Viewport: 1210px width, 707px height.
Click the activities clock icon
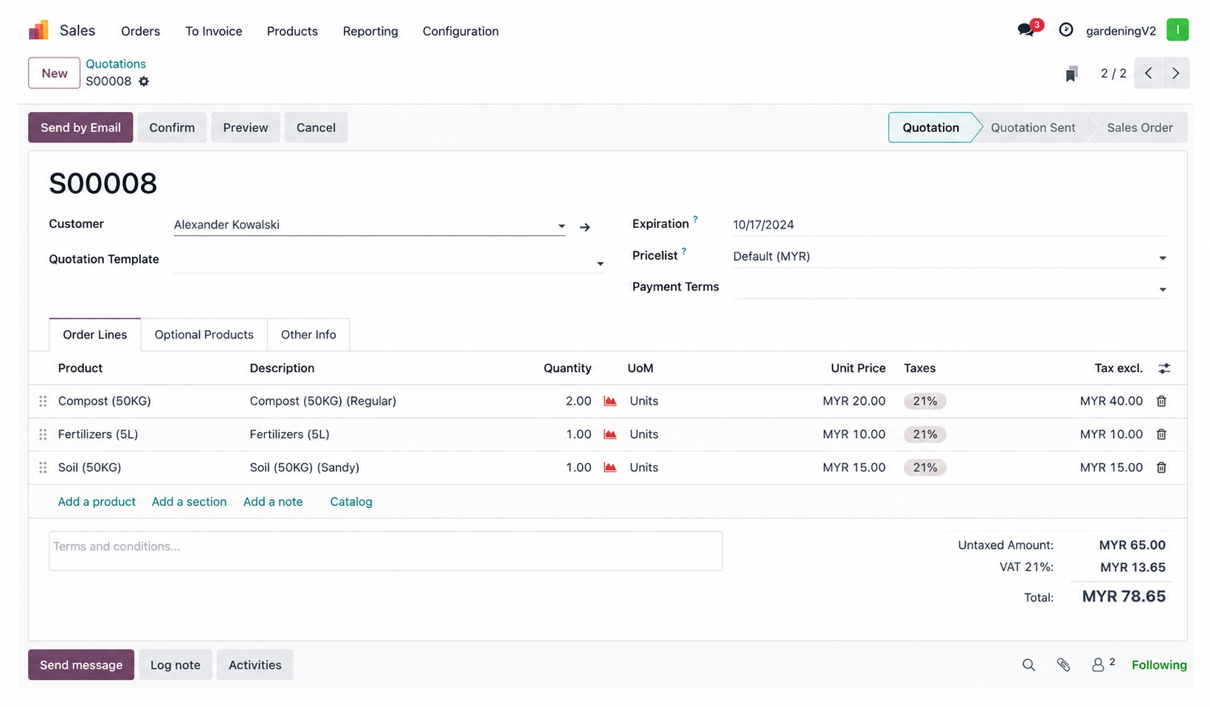[1065, 30]
